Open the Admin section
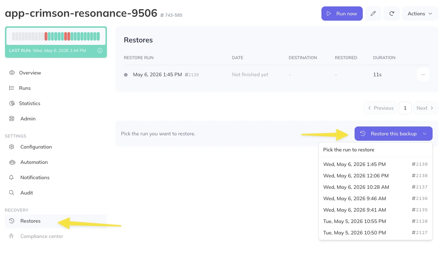Screen dimensions: 444x254 tap(28, 119)
